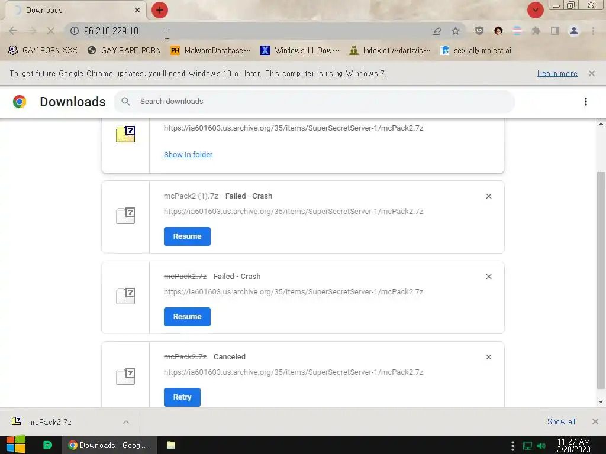
Task: Open the green chat taskbar app
Action: [47, 445]
